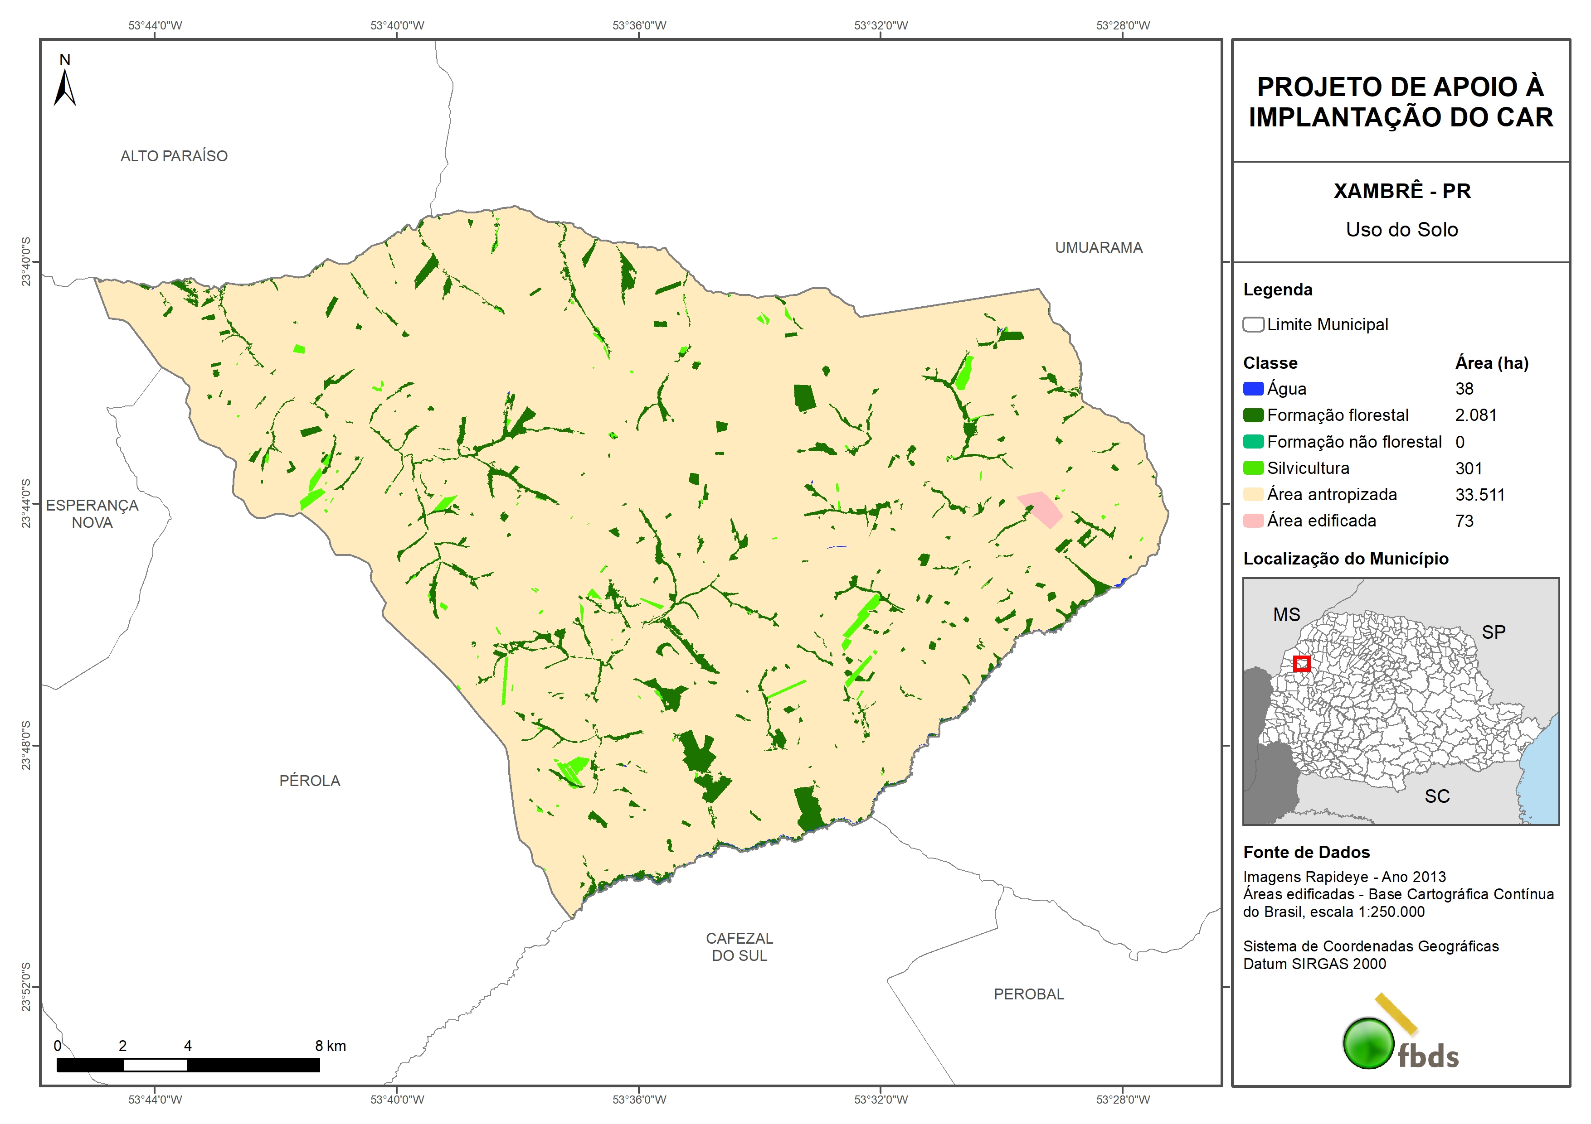Click the Formação não florestal teal swatch
This screenshot has height=1124, width=1591.
[x=1253, y=442]
